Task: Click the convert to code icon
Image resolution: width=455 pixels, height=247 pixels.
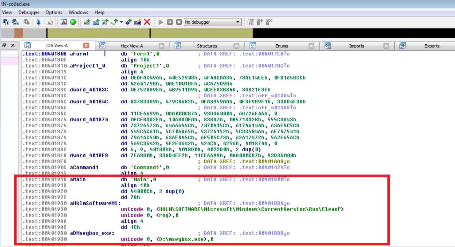Action: click(x=87, y=22)
